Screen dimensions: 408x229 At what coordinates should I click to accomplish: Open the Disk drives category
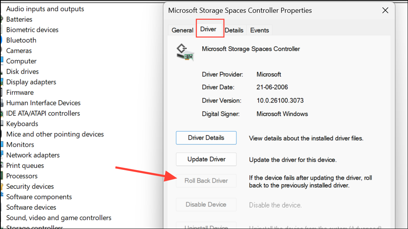22,72
